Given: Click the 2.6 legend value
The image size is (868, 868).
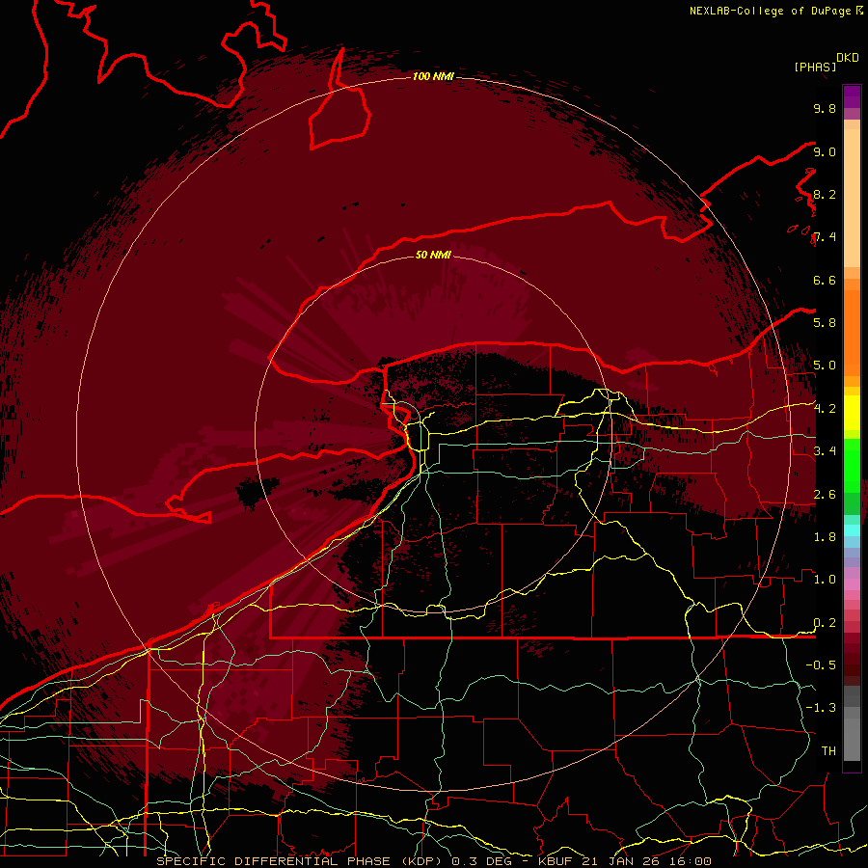Looking at the screenshot, I should tap(825, 494).
